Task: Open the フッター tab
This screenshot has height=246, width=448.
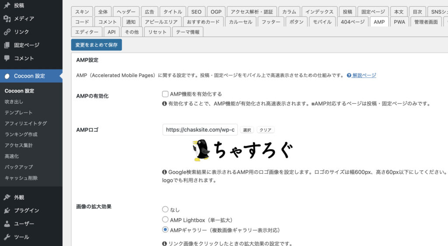Action: [x=271, y=22]
